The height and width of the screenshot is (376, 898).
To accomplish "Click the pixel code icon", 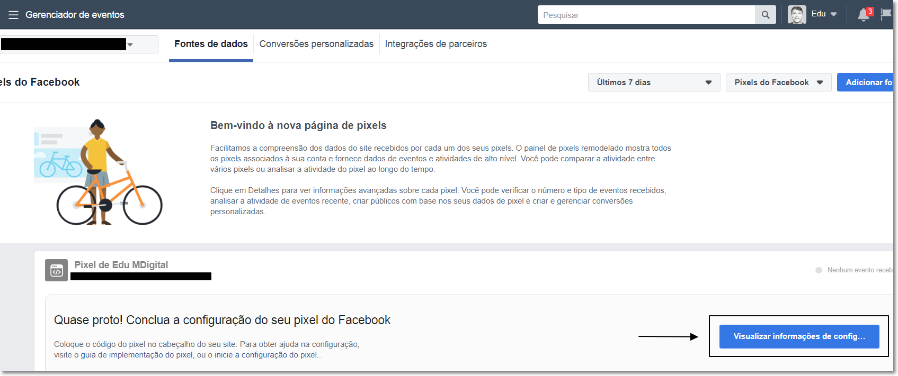I will (56, 270).
